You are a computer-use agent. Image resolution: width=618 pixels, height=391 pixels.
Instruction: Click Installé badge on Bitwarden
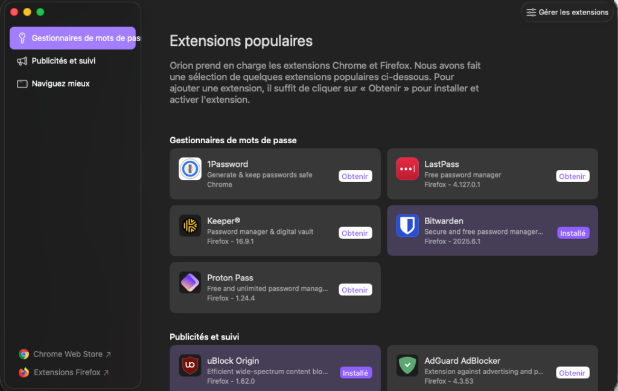click(x=573, y=233)
